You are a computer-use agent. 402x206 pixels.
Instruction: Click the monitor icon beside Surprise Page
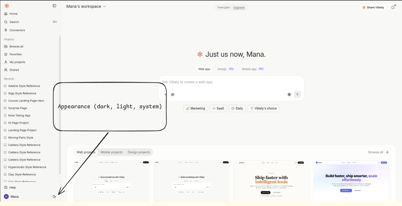pos(5,108)
